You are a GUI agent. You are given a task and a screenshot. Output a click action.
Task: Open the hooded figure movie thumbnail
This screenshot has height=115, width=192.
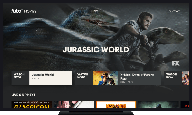pos(158,104)
